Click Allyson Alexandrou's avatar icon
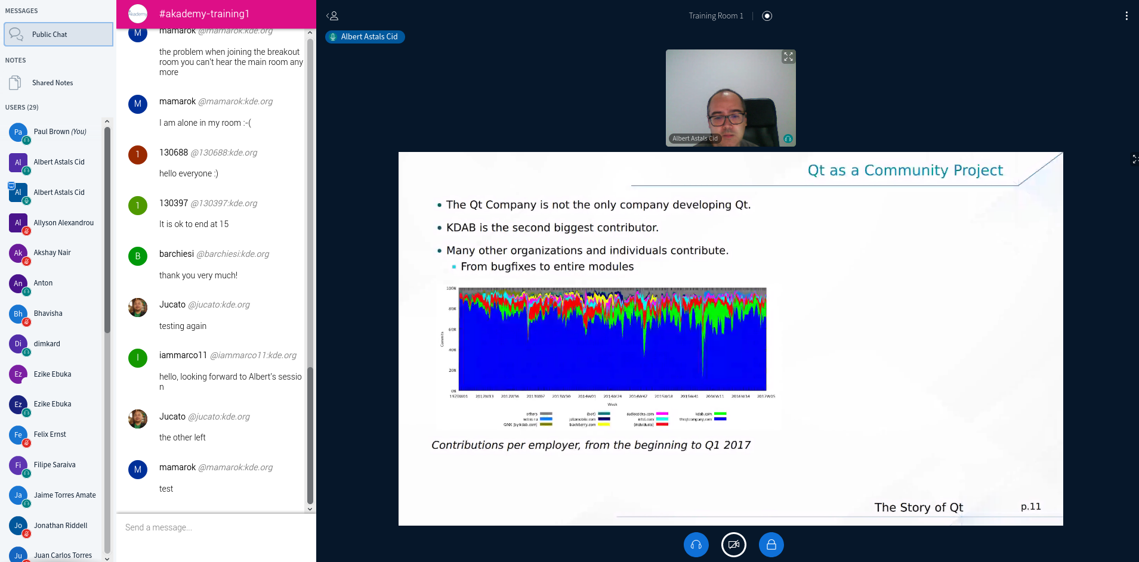Screen dimensions: 1139x562 coord(18,223)
